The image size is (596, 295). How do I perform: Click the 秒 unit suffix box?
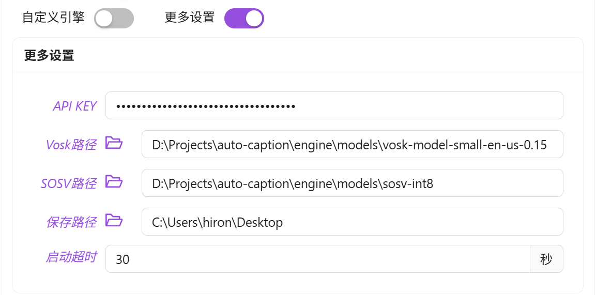coord(546,259)
